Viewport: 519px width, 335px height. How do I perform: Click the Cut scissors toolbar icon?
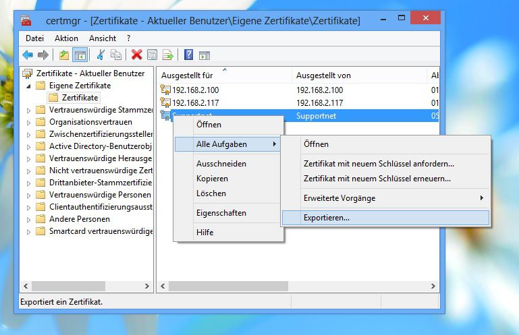click(x=101, y=55)
